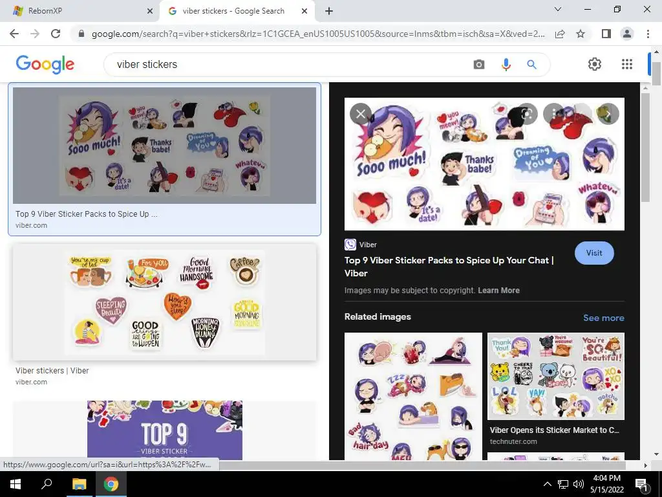The width and height of the screenshot is (662, 497).
Task: Bookmark this page with the star
Action: 581,34
